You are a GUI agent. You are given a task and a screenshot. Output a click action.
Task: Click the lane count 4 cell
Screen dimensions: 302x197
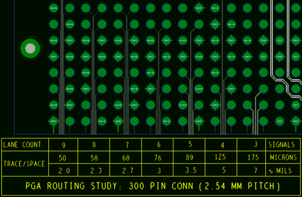pyautogui.click(x=222, y=145)
